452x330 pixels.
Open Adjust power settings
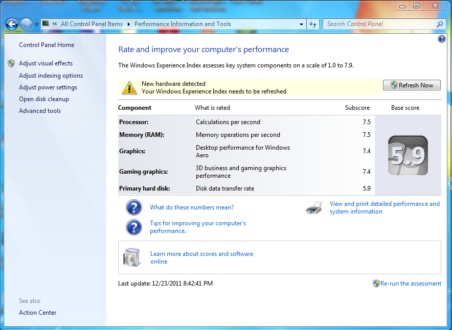(x=48, y=87)
